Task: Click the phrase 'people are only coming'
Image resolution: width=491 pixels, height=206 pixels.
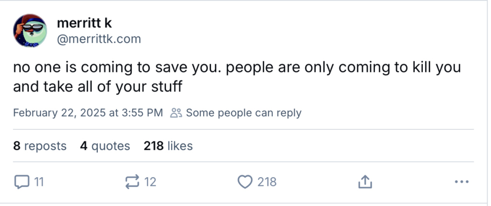Action: [x=293, y=68]
